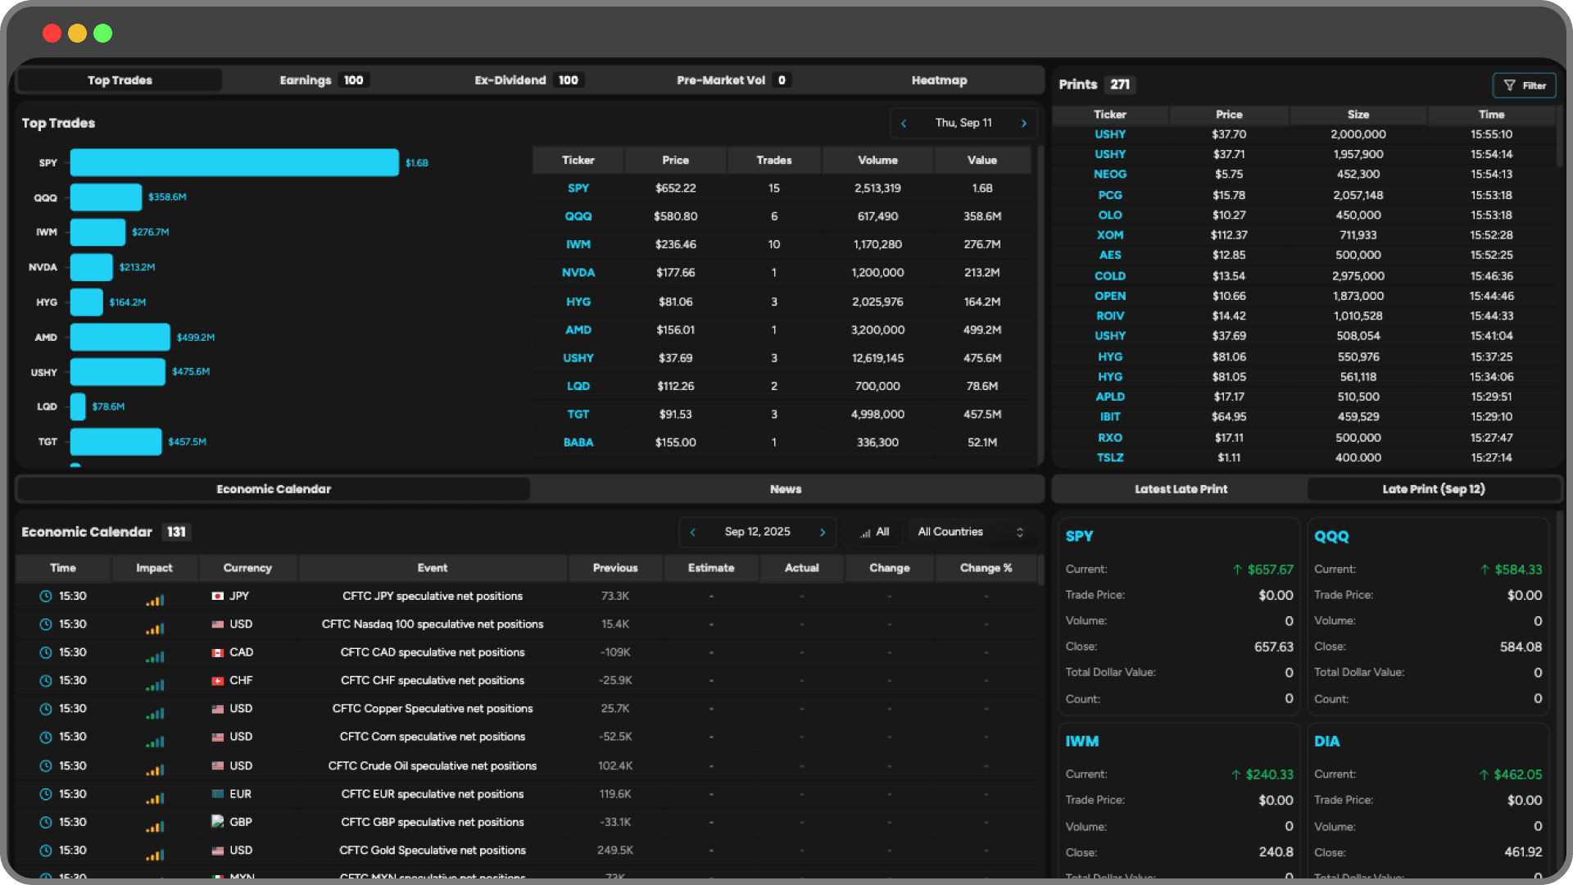Open the Prints Filter button
The width and height of the screenshot is (1573, 885).
(1524, 85)
